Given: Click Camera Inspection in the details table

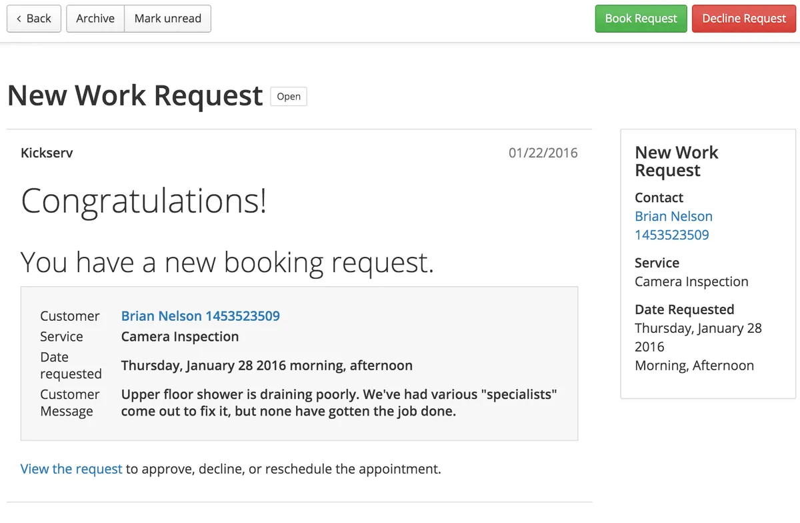Looking at the screenshot, I should point(180,337).
